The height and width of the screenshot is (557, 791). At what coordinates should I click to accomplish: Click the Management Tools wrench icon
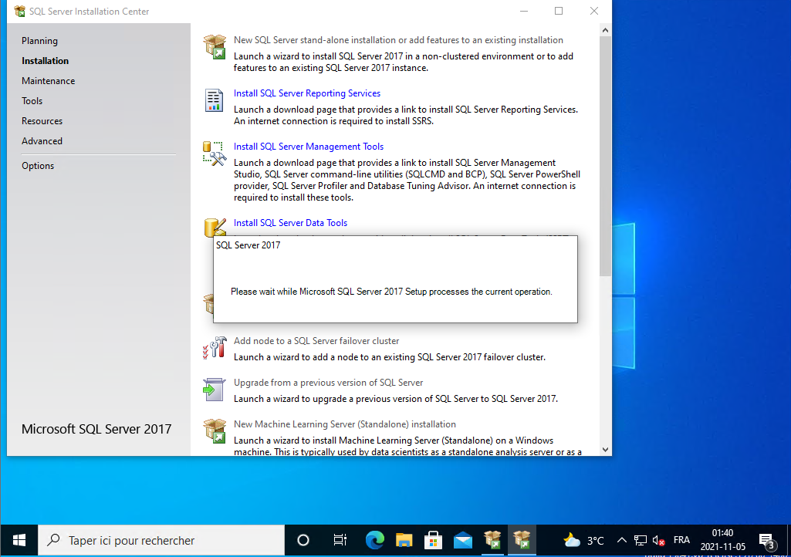tap(214, 154)
